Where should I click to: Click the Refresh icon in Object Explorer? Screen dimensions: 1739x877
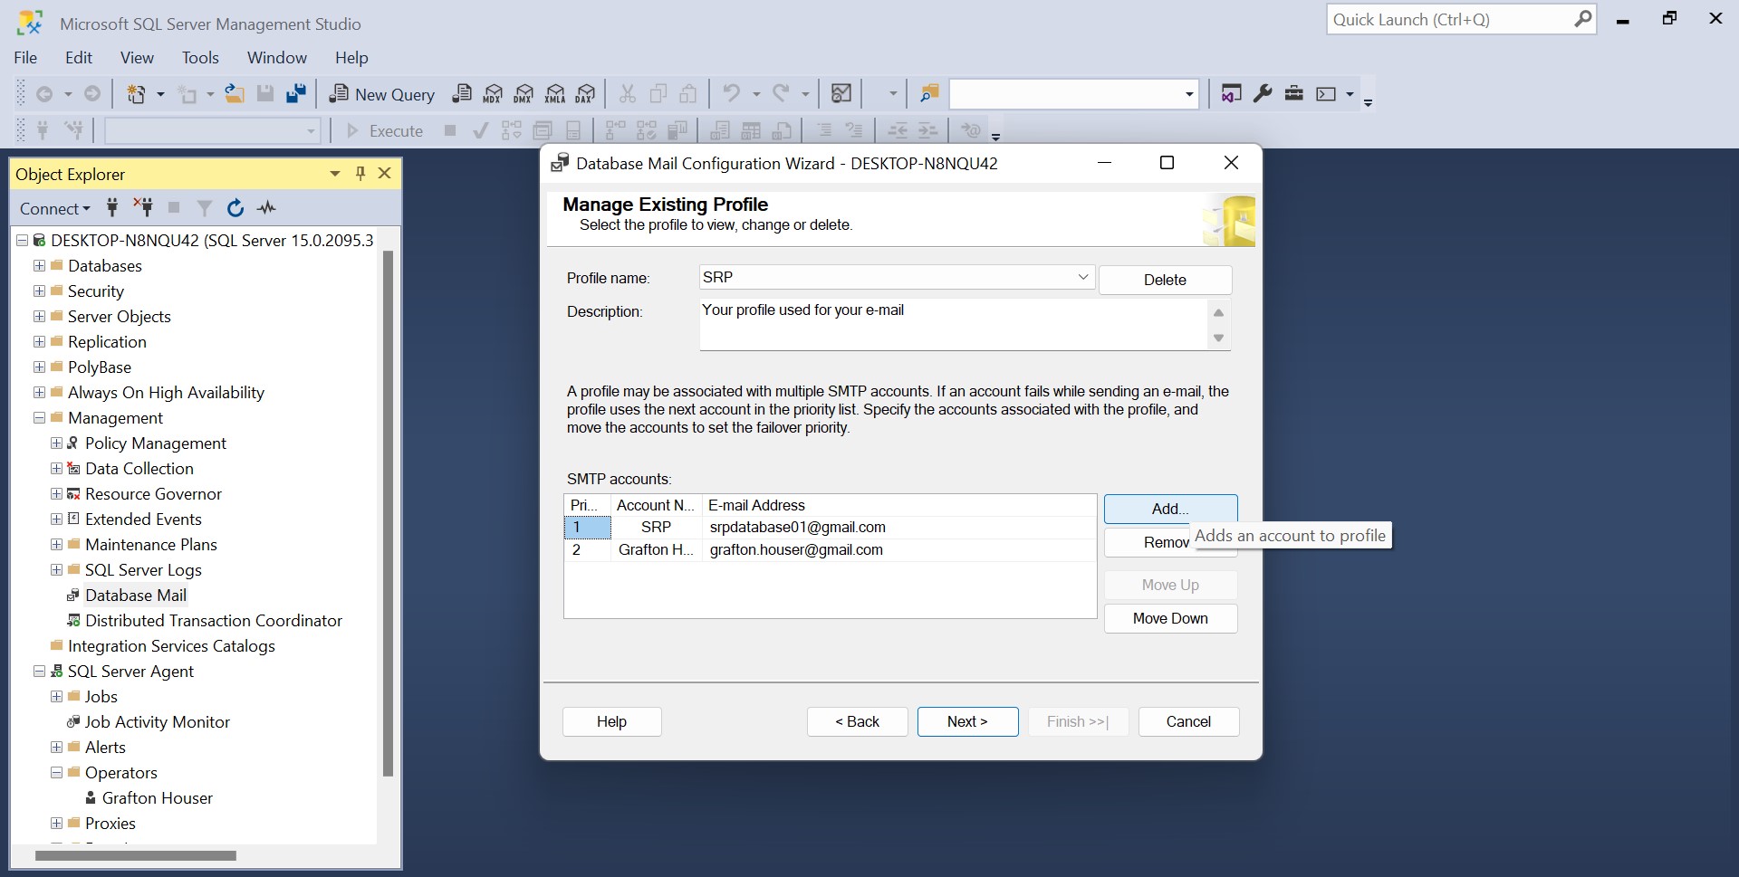coord(235,208)
